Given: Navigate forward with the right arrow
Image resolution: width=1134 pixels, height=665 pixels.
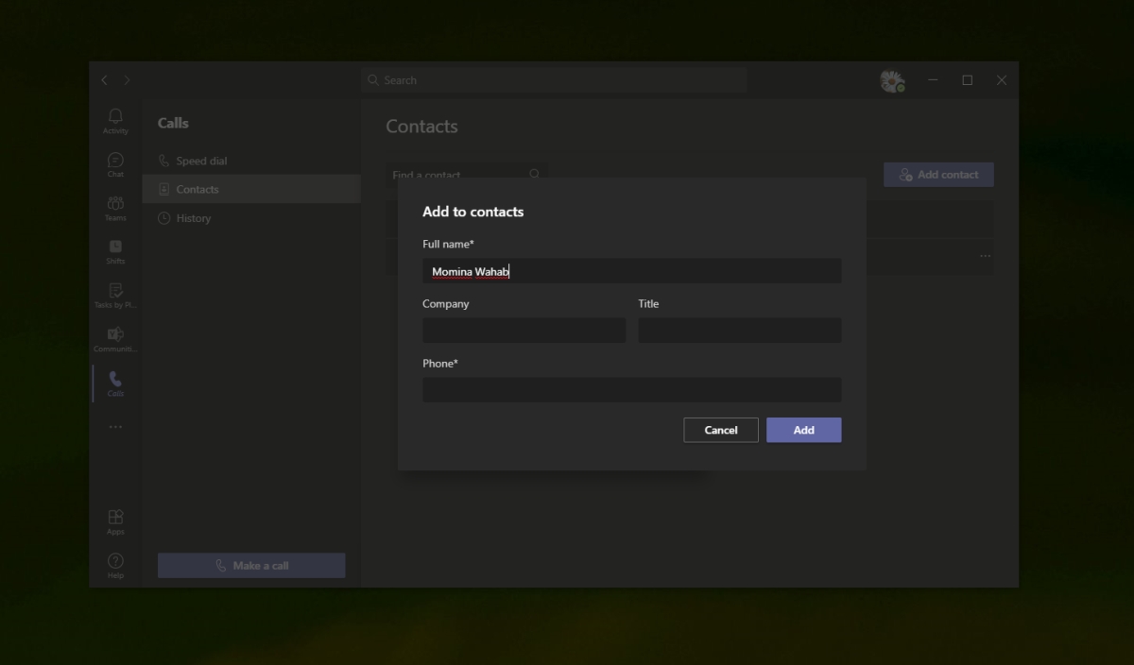Looking at the screenshot, I should (x=127, y=80).
